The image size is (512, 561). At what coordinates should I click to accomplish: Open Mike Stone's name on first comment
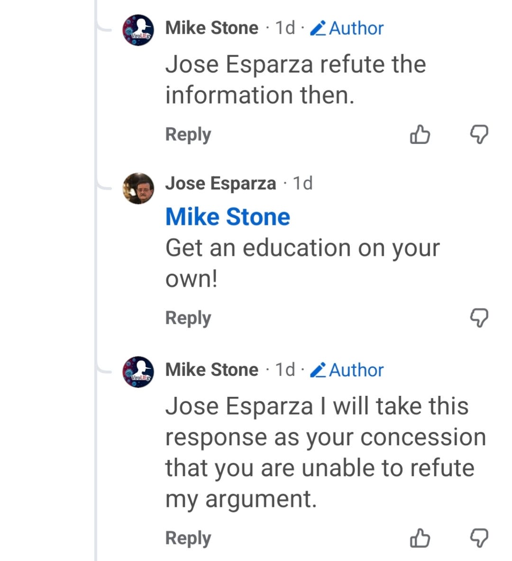pyautogui.click(x=211, y=28)
